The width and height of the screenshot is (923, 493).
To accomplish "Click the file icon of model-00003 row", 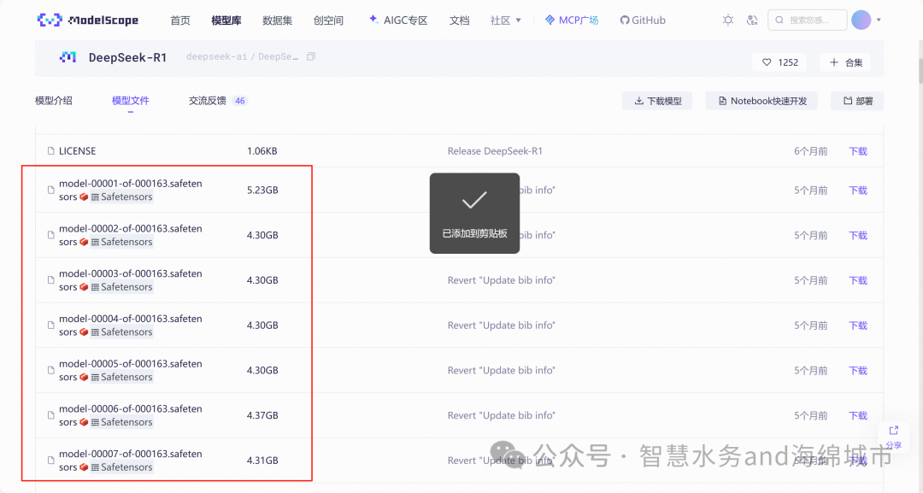I will pyautogui.click(x=50, y=280).
